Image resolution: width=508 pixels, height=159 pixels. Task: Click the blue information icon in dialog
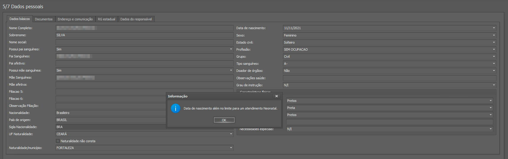(175, 108)
